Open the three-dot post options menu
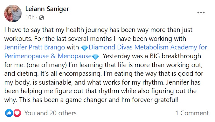The image size is (215, 122). [x=201, y=13]
